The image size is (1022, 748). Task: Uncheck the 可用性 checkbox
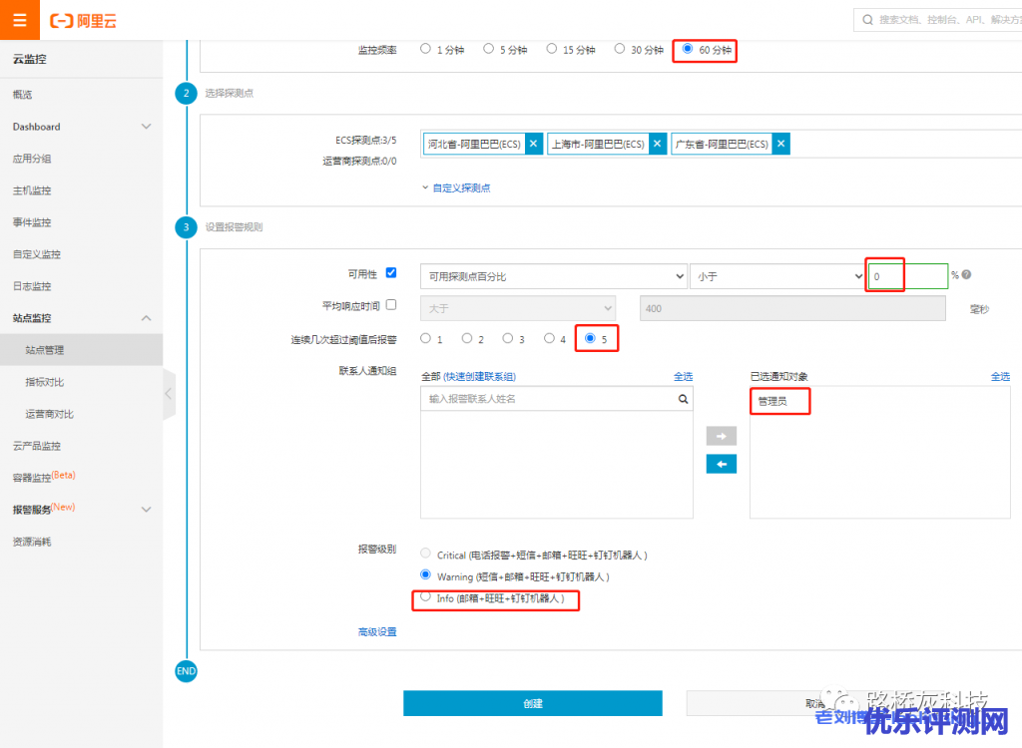391,273
